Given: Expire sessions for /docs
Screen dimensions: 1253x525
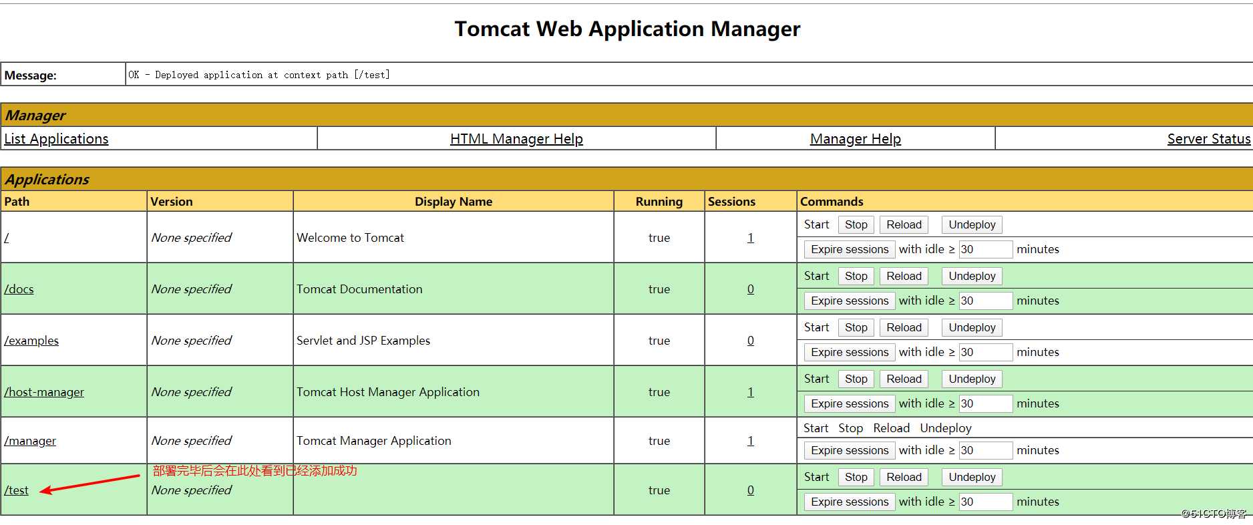Looking at the screenshot, I should click(x=850, y=301).
